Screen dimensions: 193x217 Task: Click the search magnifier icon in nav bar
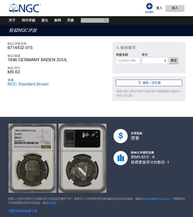tap(105, 20)
